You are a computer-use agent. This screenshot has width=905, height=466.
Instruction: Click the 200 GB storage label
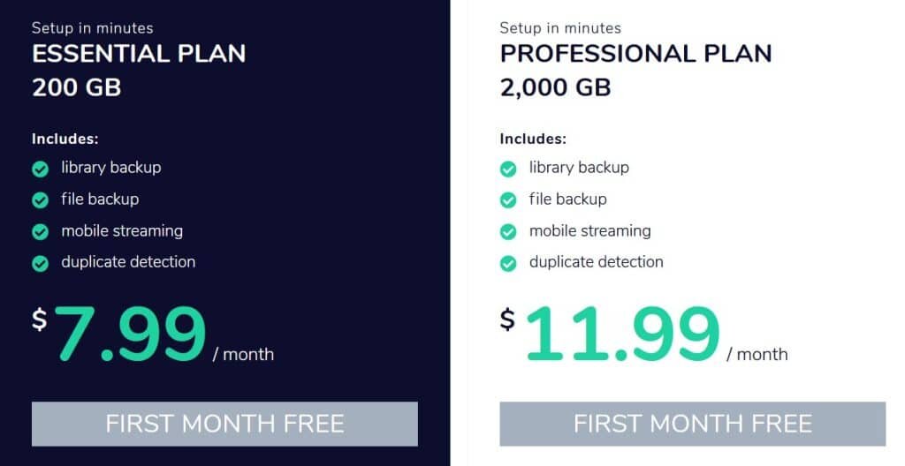coord(77,87)
